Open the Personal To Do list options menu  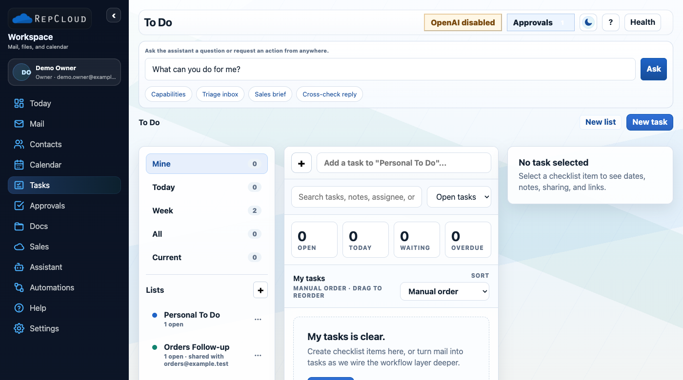point(258,320)
